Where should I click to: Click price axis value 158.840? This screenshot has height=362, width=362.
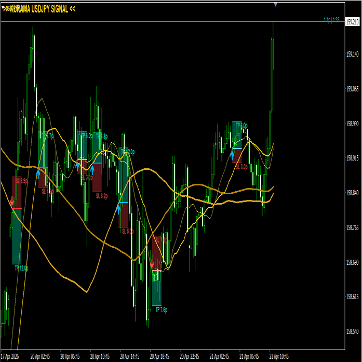point(352,193)
